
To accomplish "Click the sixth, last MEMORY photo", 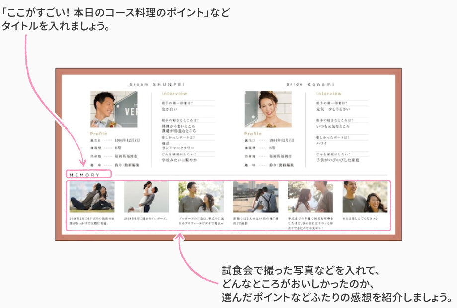I will 365,197.
